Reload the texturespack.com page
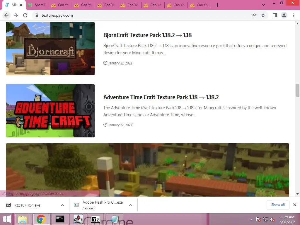 tap(25, 15)
